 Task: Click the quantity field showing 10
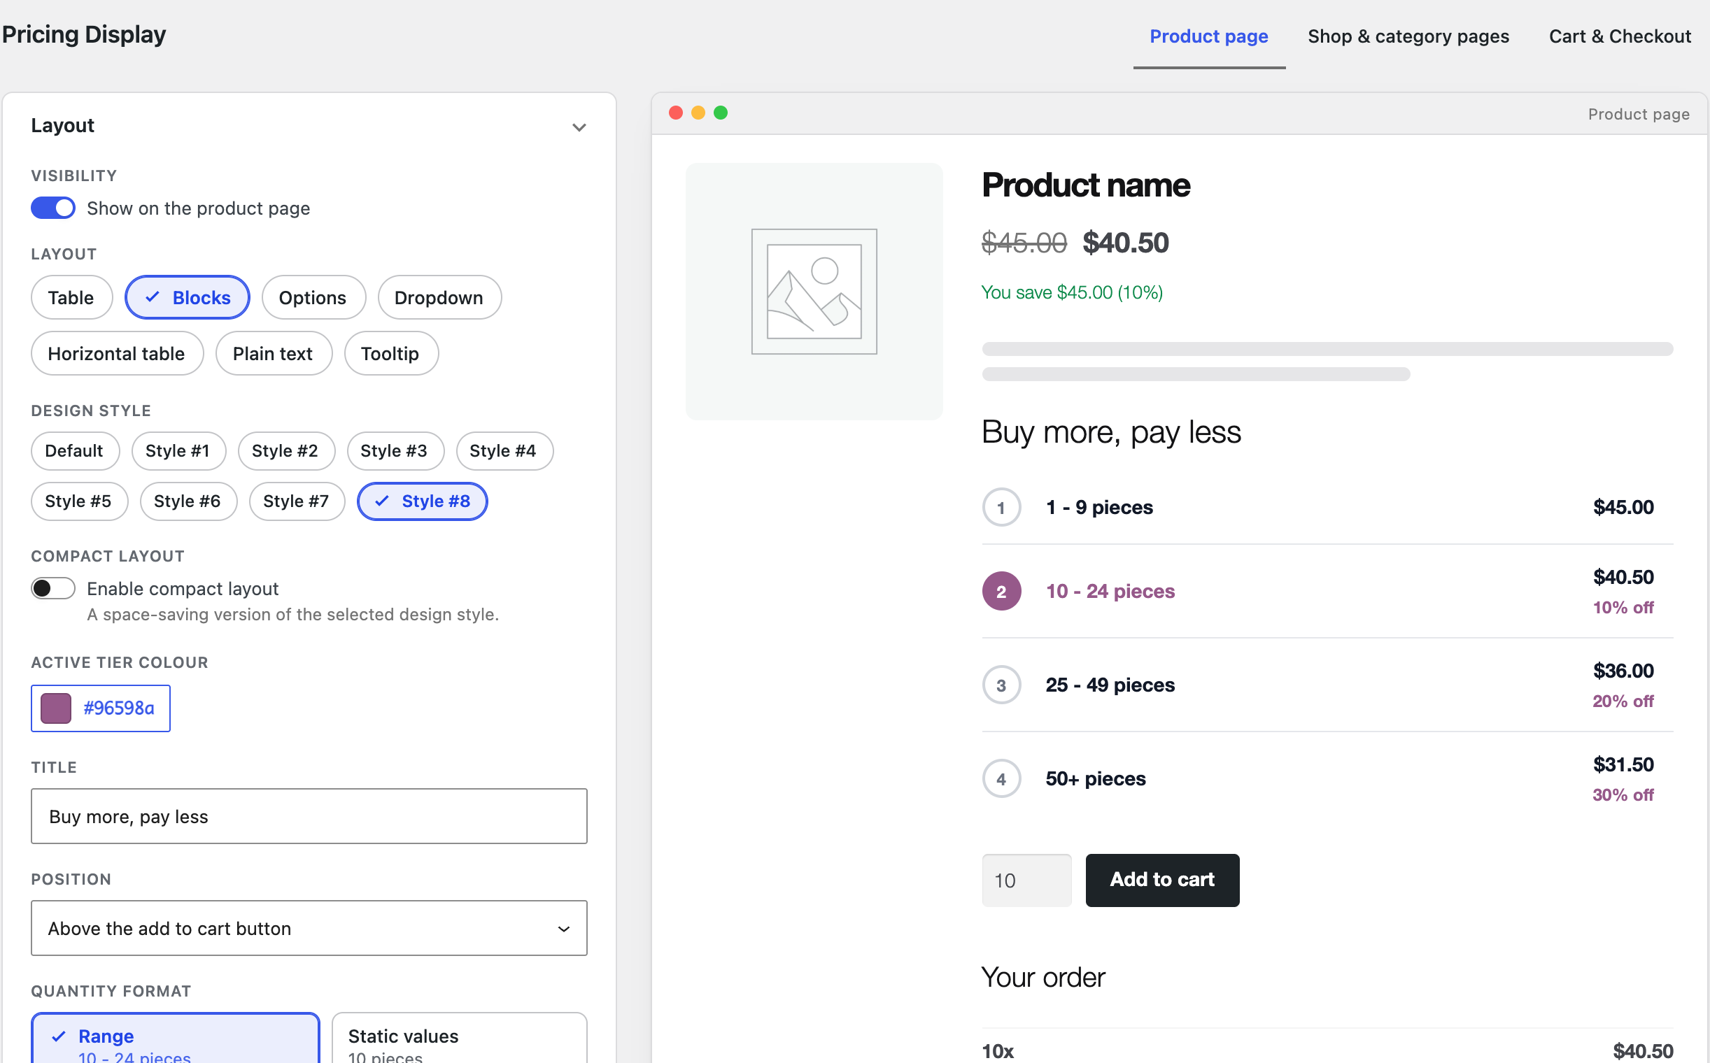point(1026,880)
